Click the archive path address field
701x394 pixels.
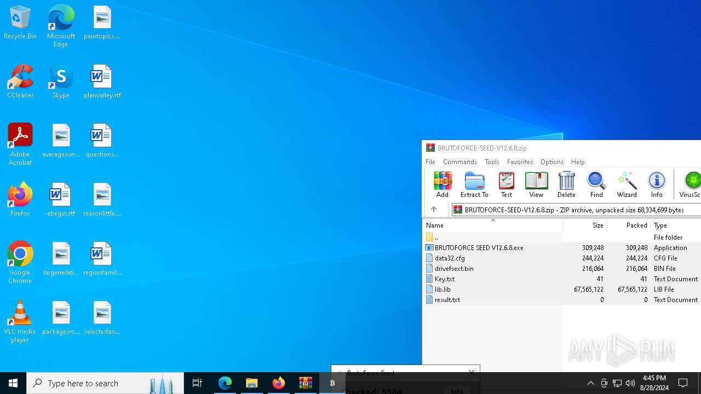(576, 210)
